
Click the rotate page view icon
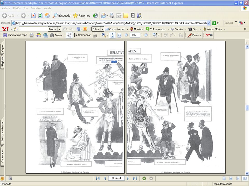tap(155, 35)
